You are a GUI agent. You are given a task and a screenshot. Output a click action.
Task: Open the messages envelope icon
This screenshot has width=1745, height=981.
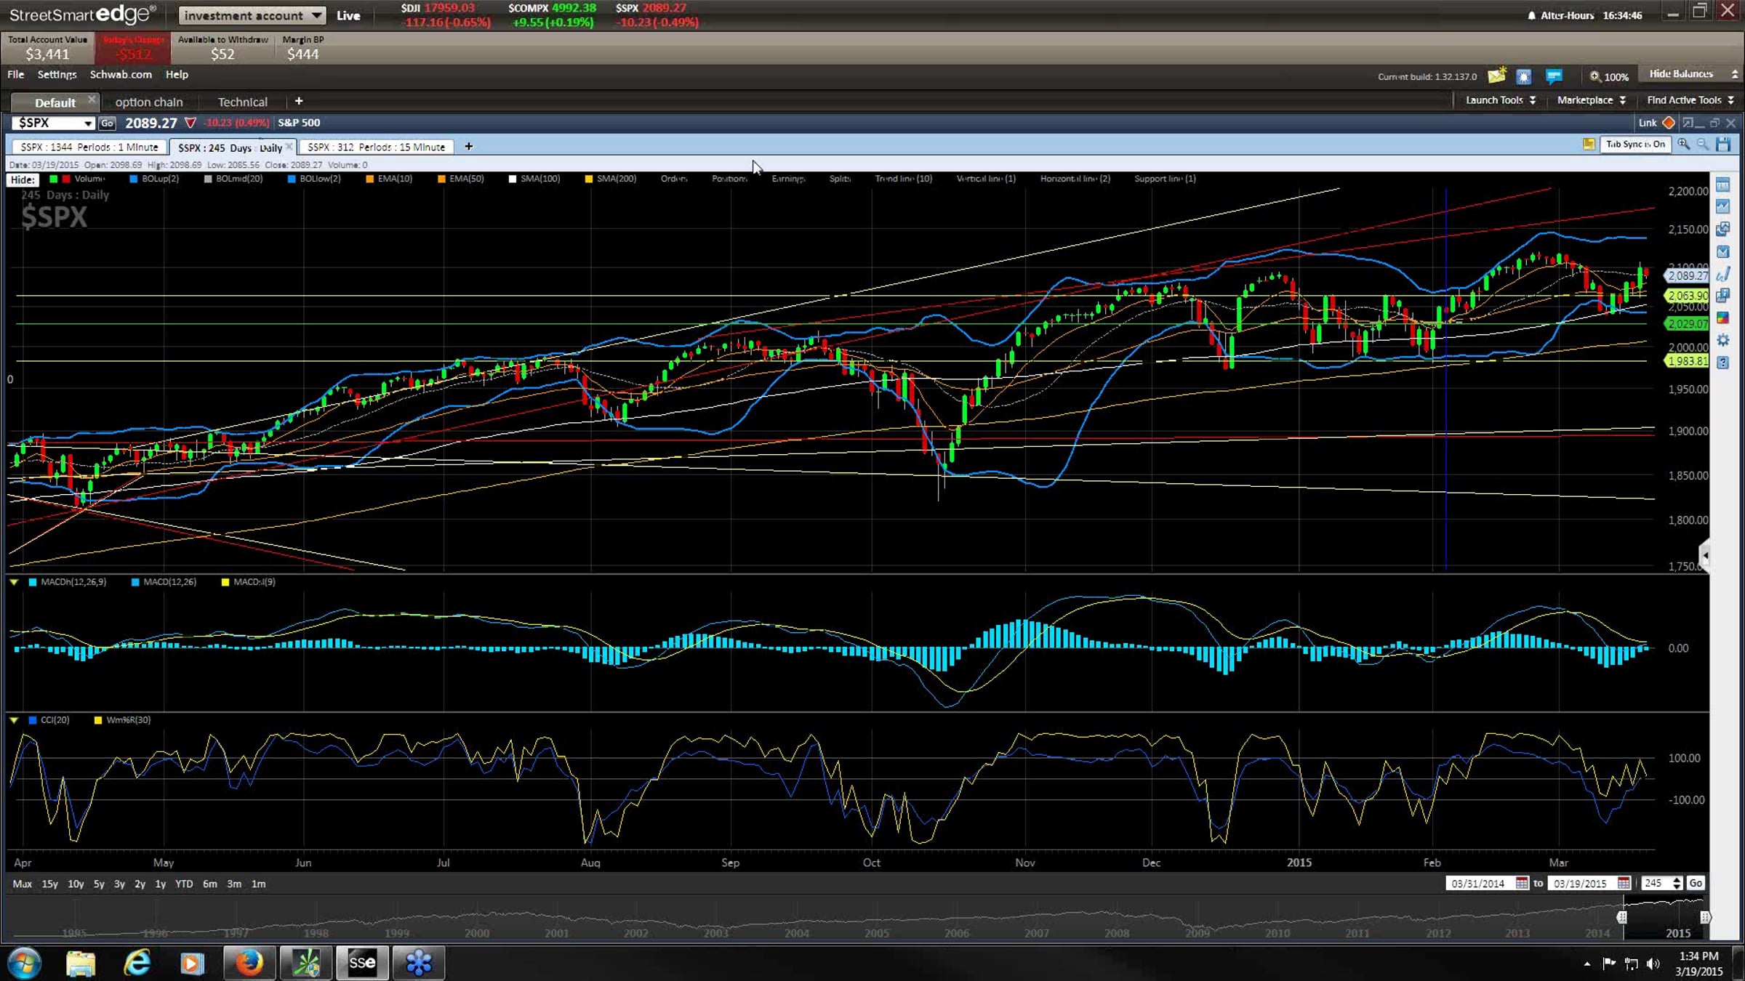[1496, 76]
